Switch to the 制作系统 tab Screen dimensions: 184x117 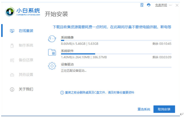[x=26, y=46]
